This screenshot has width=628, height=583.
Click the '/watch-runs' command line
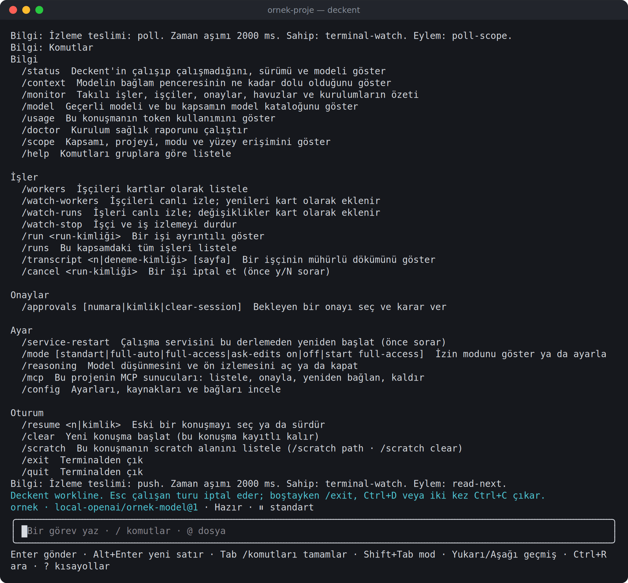(x=201, y=213)
